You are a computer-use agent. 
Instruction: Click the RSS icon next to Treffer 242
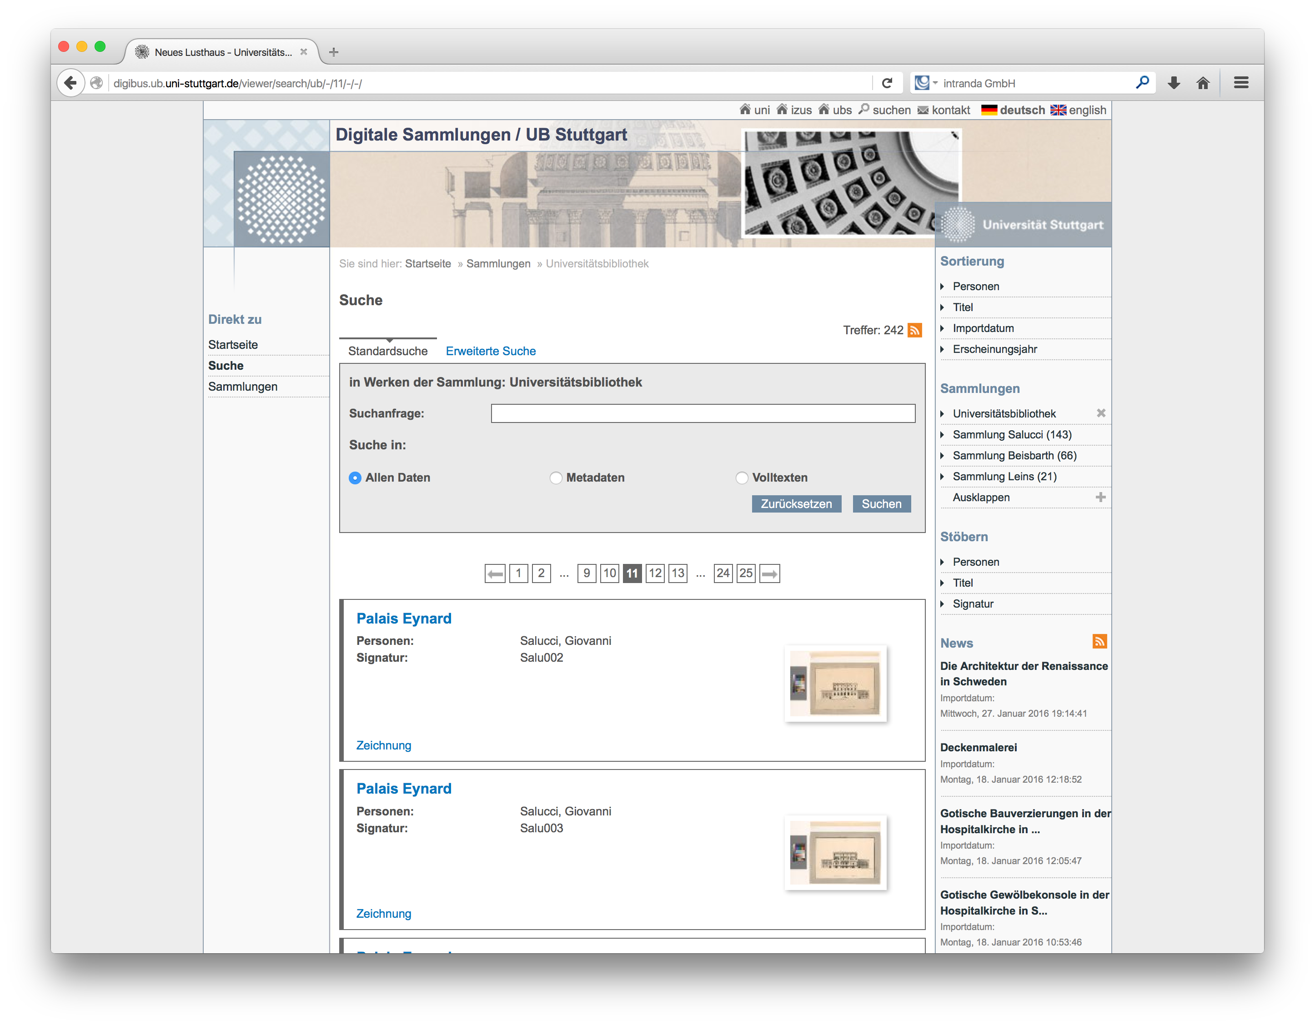(x=914, y=330)
